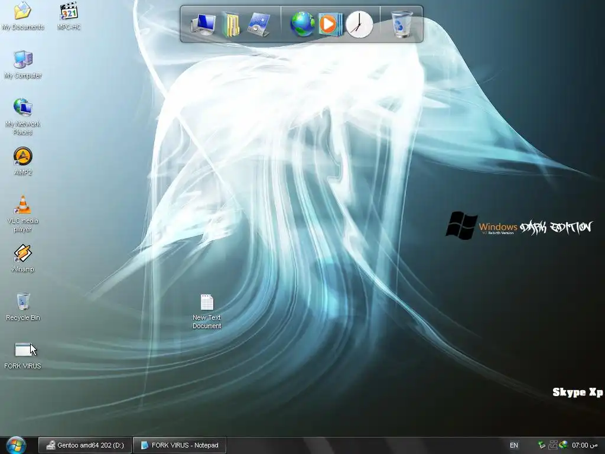Select My Network Places desktop icon
This screenshot has width=605, height=454.
pos(23,116)
